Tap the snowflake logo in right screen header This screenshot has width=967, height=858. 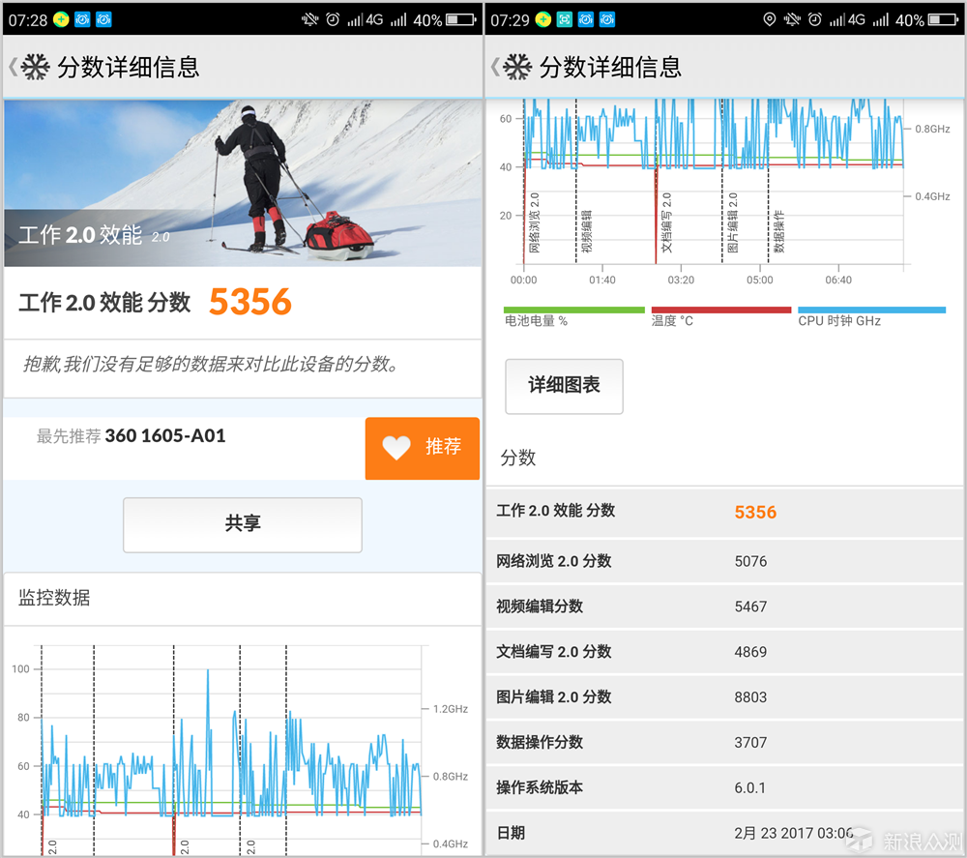[x=517, y=68]
